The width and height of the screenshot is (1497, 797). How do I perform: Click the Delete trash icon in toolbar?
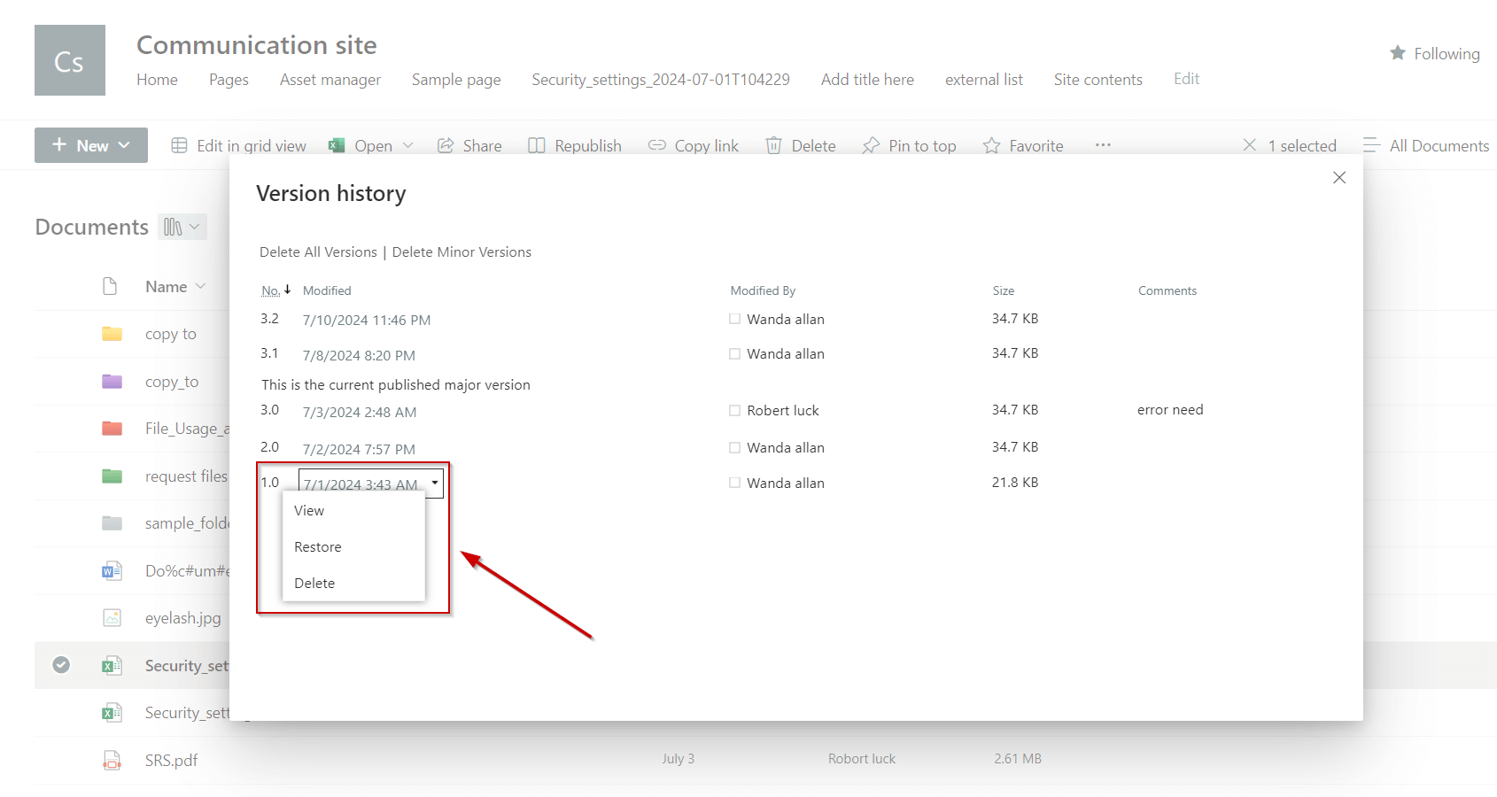pyautogui.click(x=773, y=144)
